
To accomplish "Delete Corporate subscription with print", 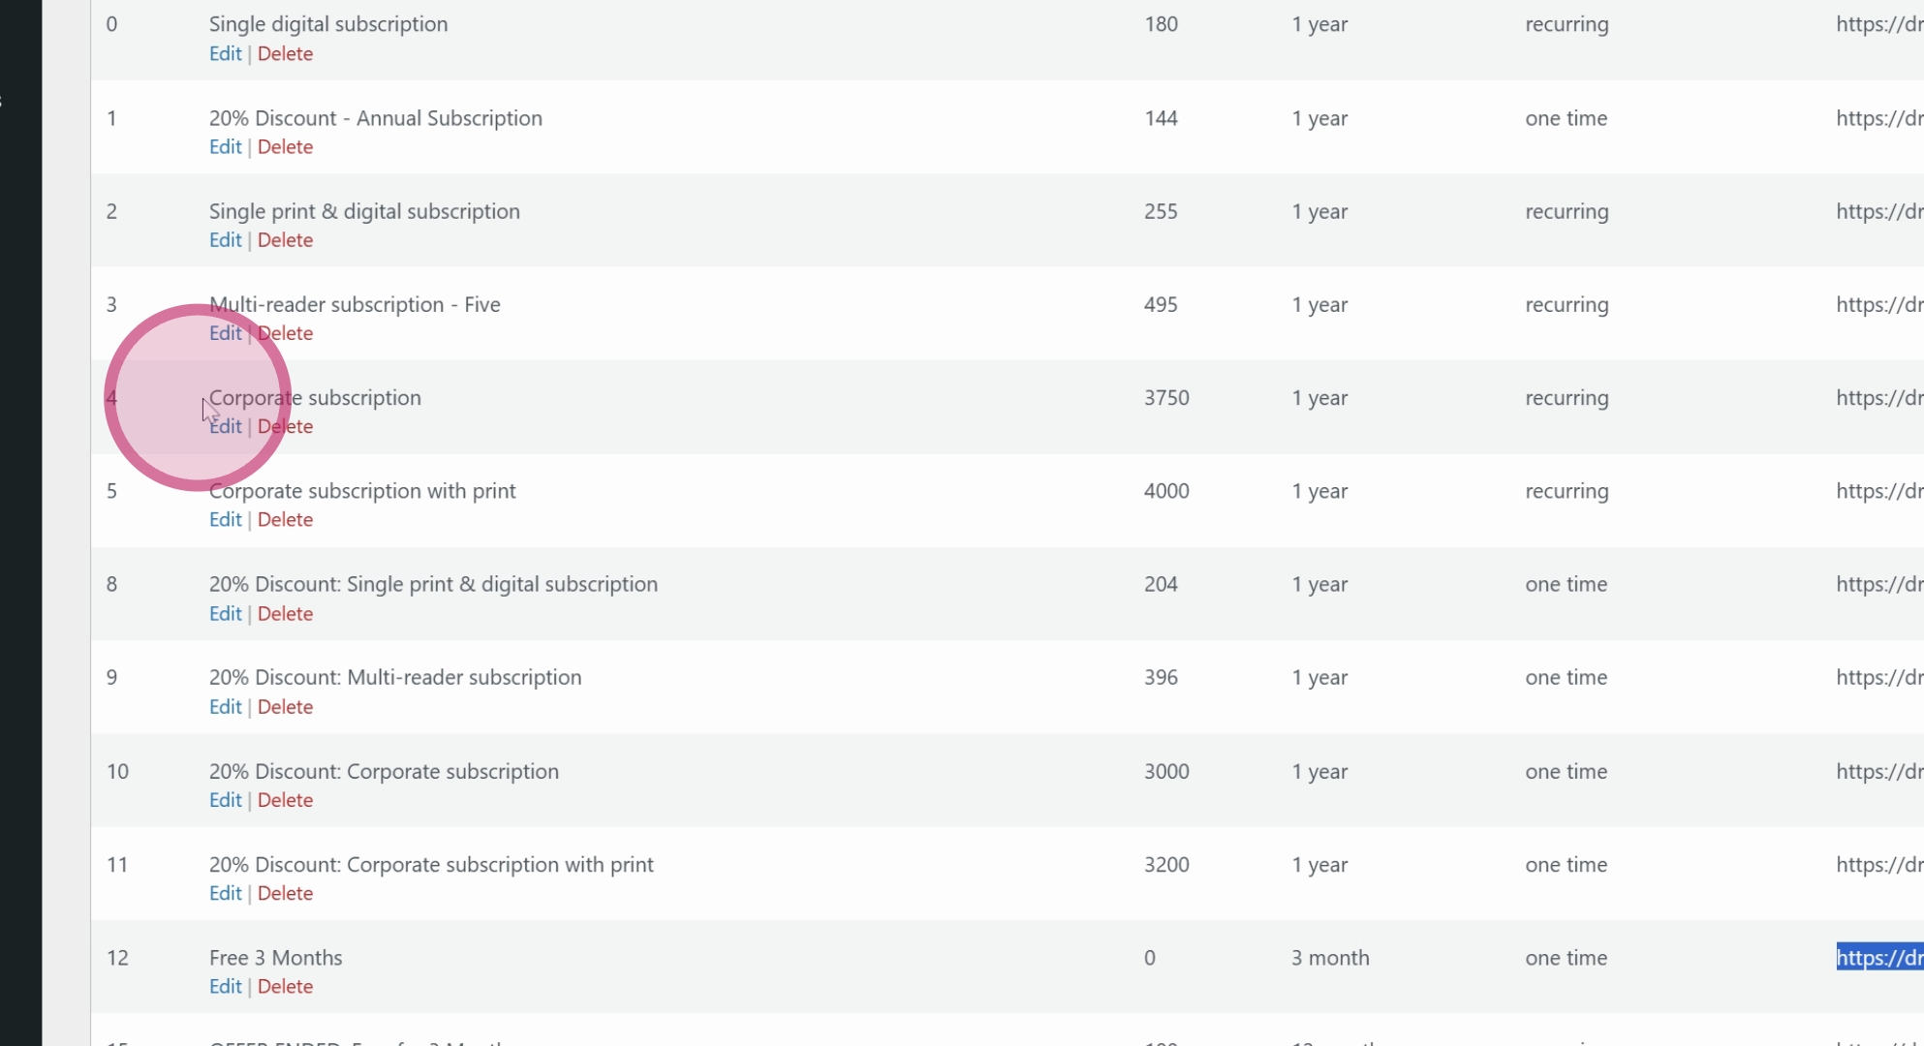I will [x=285, y=520].
